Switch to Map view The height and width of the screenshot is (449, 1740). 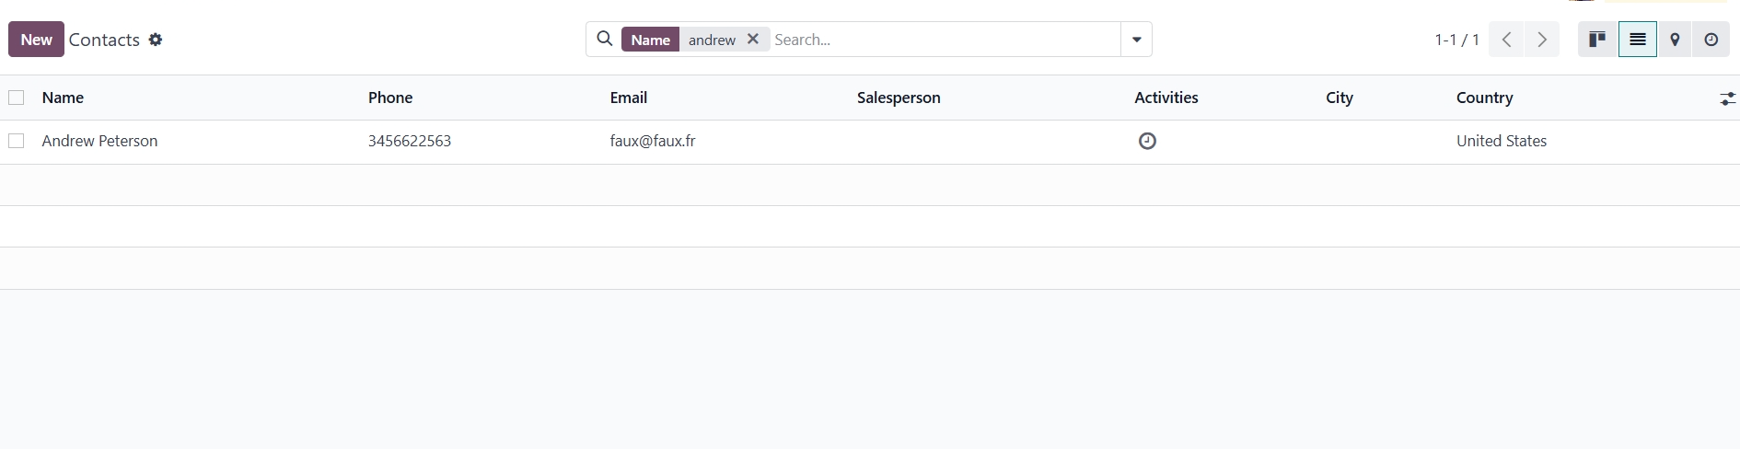(x=1675, y=40)
